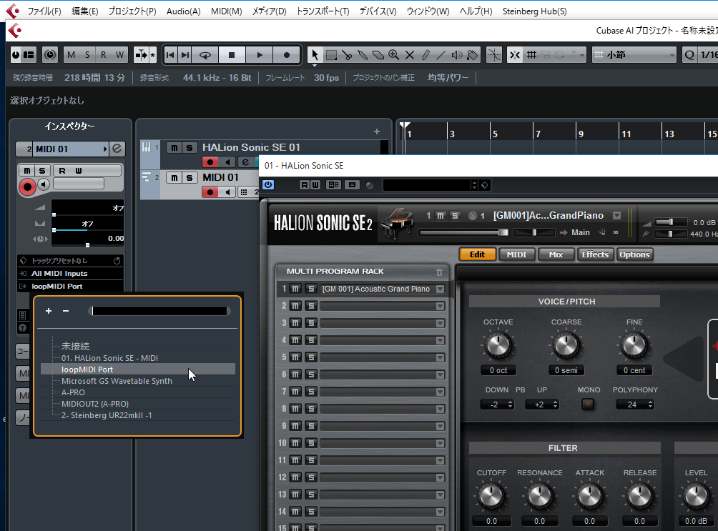
Task: Open the ファイル(F) menu
Action: click(x=44, y=11)
